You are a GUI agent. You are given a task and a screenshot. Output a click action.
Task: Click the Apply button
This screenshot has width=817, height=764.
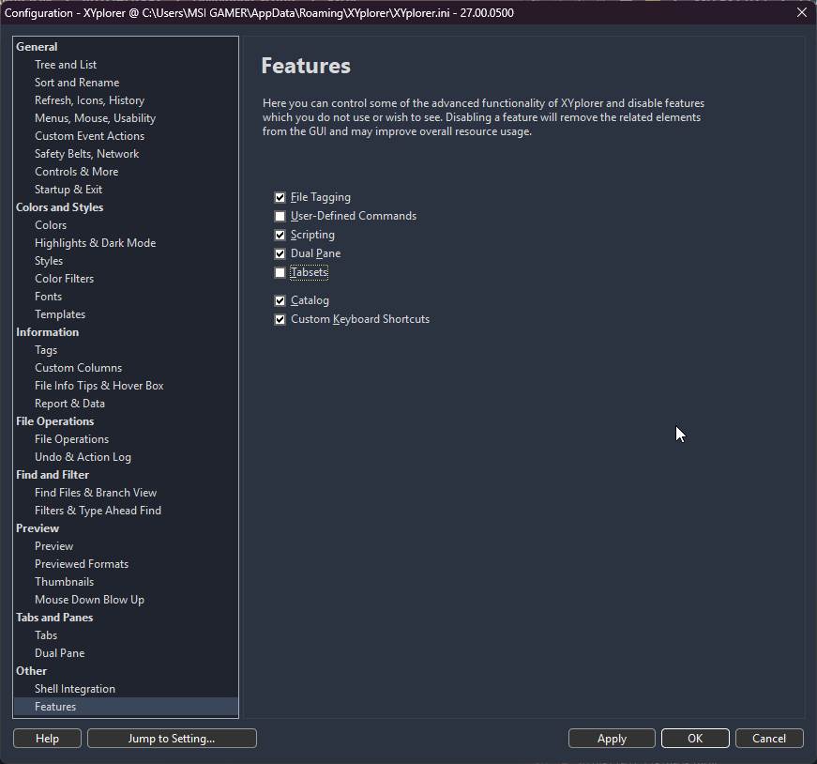point(612,739)
